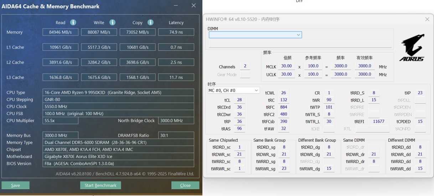This screenshot has height=196, width=434.
Task: Select the Memory Read result field
Action: (61, 32)
